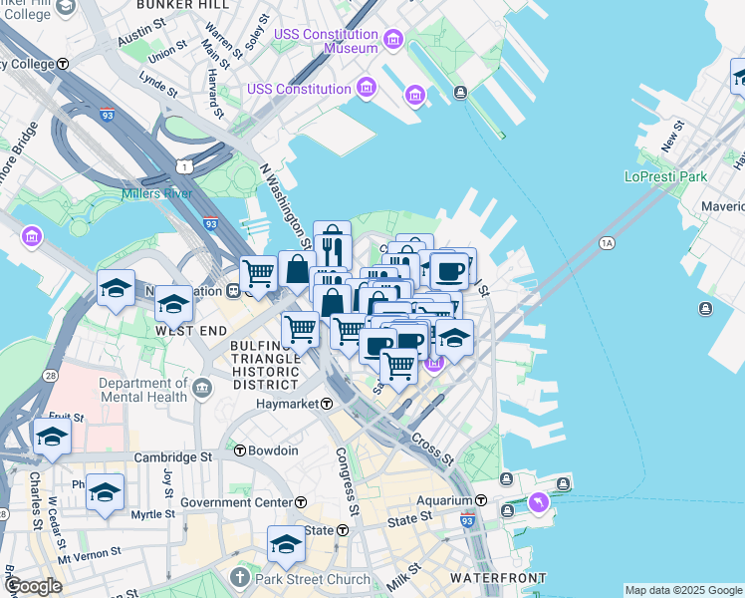The height and width of the screenshot is (598, 745).
Task: Click the Department of Mental Health building marker
Action: coord(203,389)
